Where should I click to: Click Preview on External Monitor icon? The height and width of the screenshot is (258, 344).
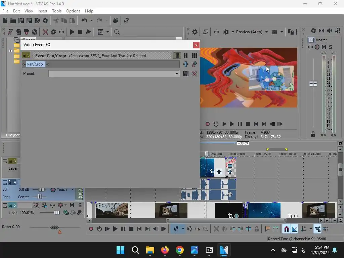pyautogui.click(x=206, y=32)
